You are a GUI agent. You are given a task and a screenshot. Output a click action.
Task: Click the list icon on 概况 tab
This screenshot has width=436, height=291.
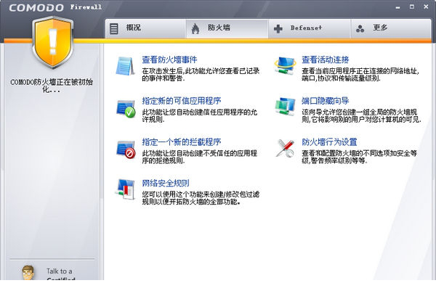pyautogui.click(x=114, y=28)
